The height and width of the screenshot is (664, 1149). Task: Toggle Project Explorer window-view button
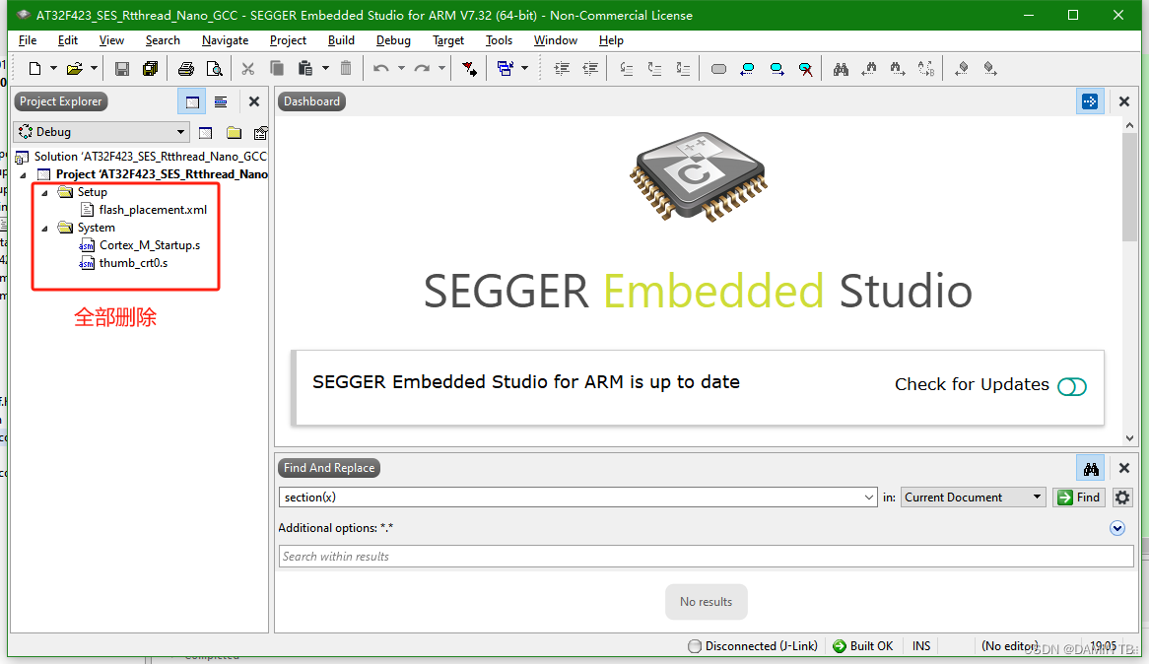point(192,101)
